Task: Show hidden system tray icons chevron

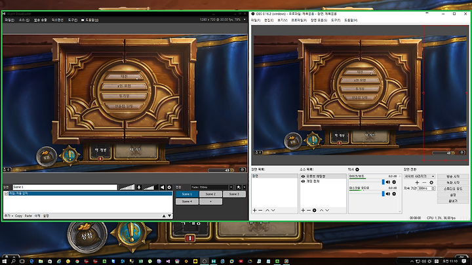Action: click(412, 261)
